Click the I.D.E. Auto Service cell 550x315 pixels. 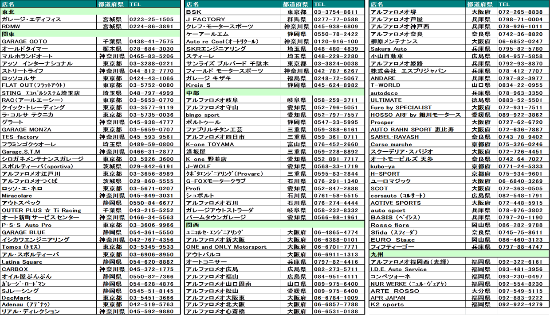418,269
